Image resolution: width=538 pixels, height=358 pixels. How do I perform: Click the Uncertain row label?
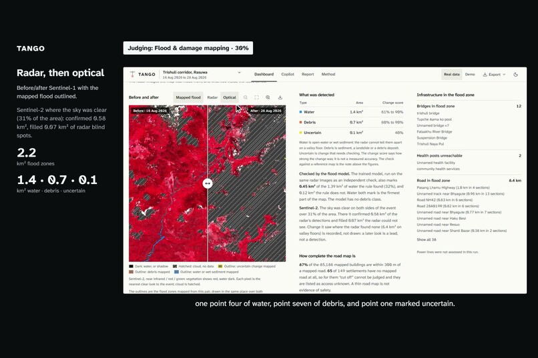pyautogui.click(x=312, y=133)
